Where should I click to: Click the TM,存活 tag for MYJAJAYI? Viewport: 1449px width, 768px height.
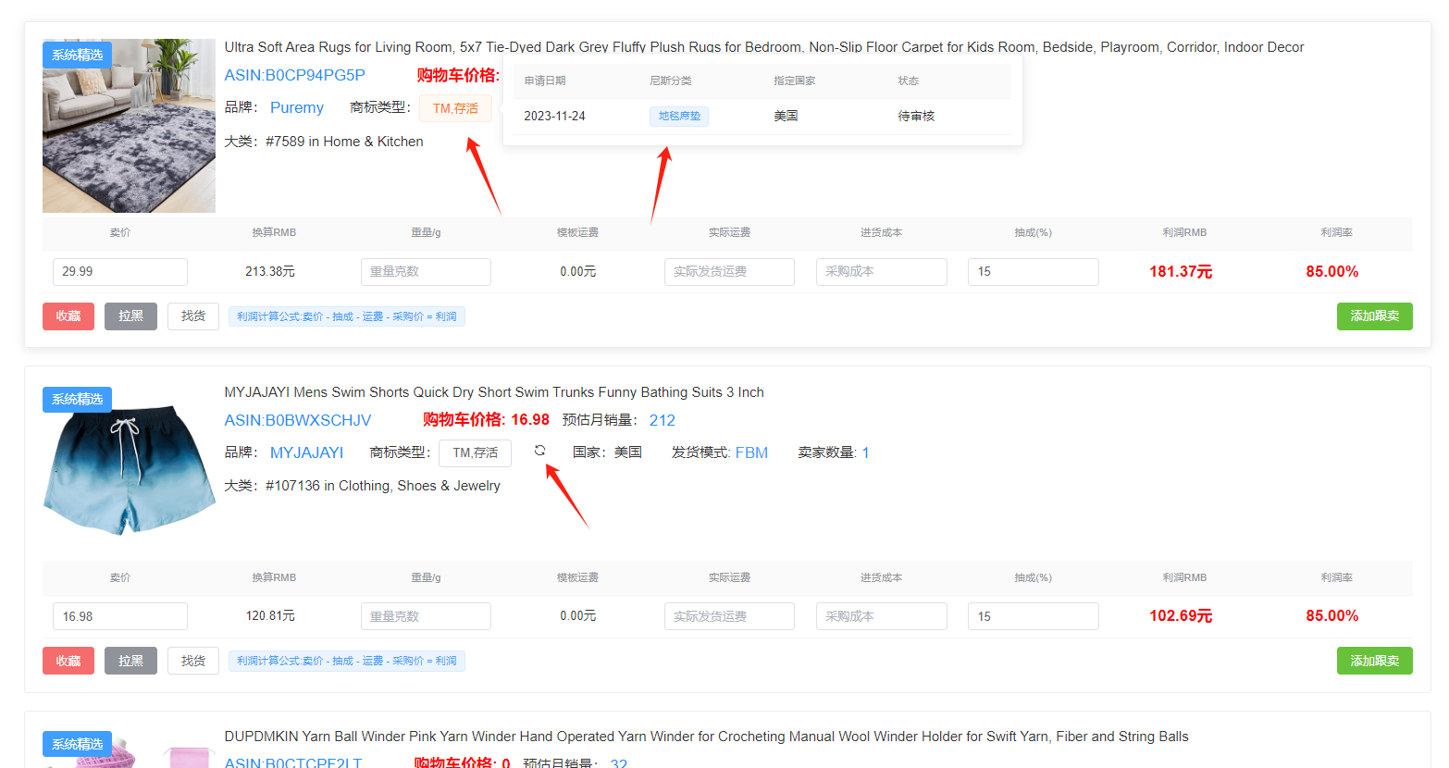coord(475,452)
